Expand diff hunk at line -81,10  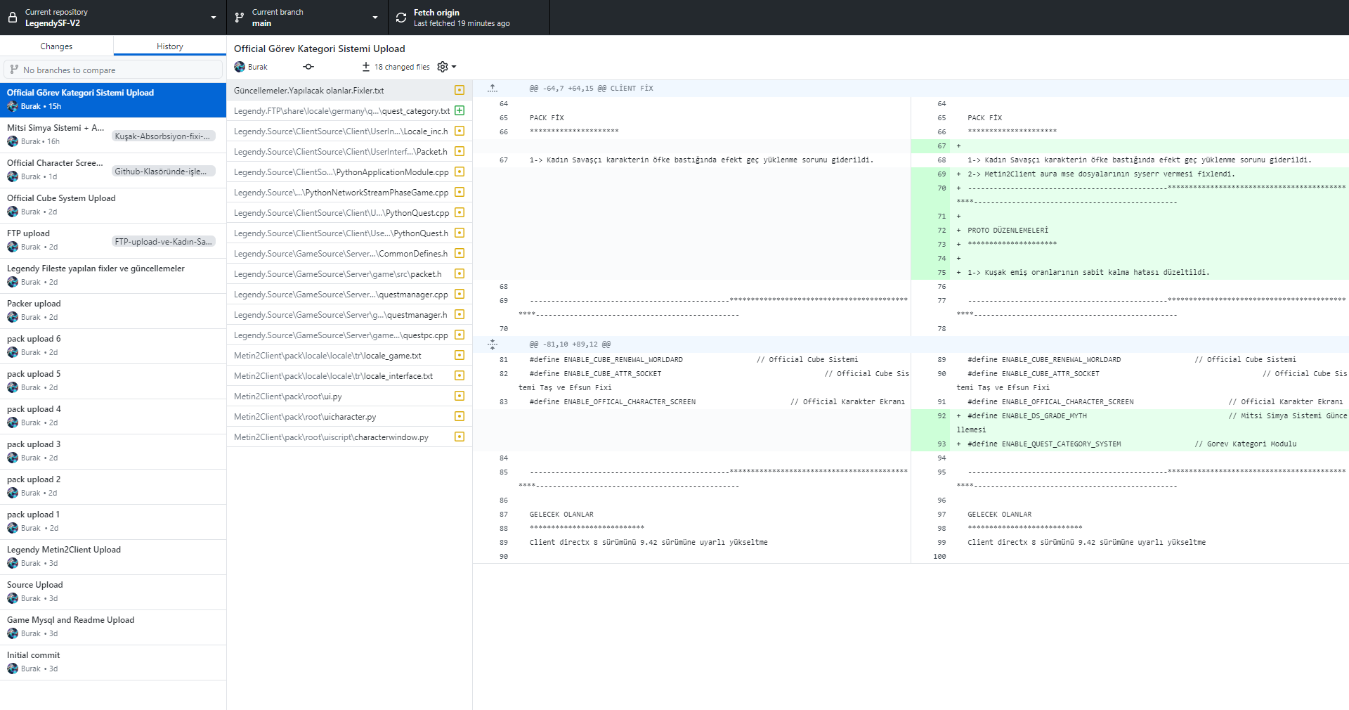click(493, 344)
